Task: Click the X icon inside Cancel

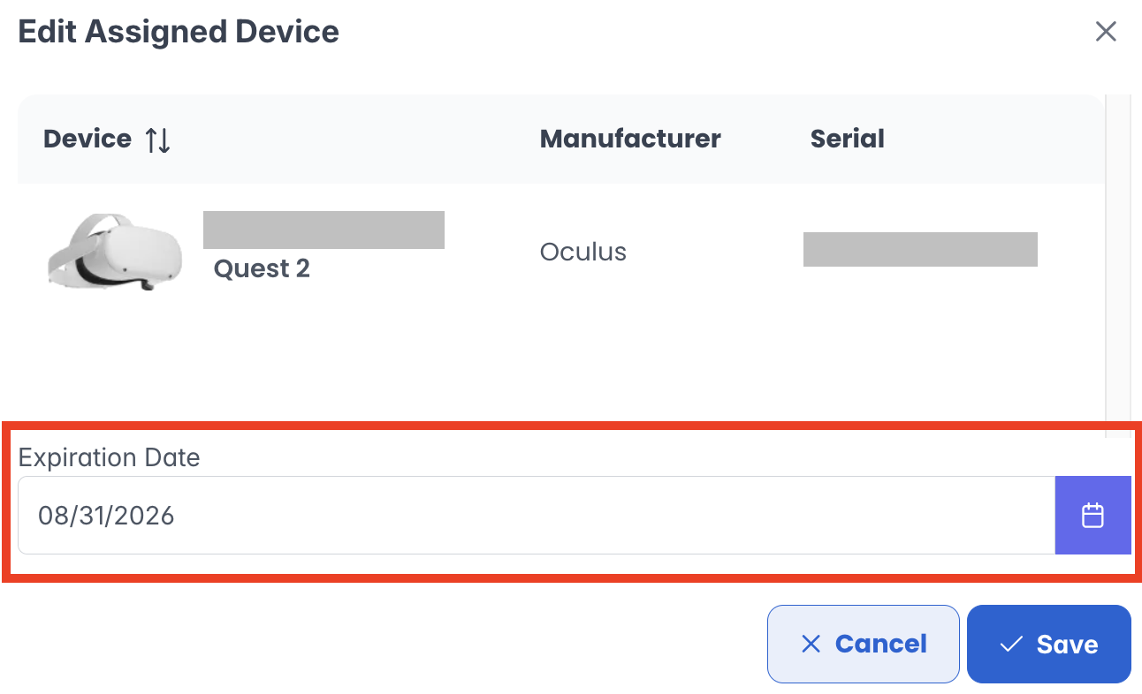Action: tap(810, 645)
